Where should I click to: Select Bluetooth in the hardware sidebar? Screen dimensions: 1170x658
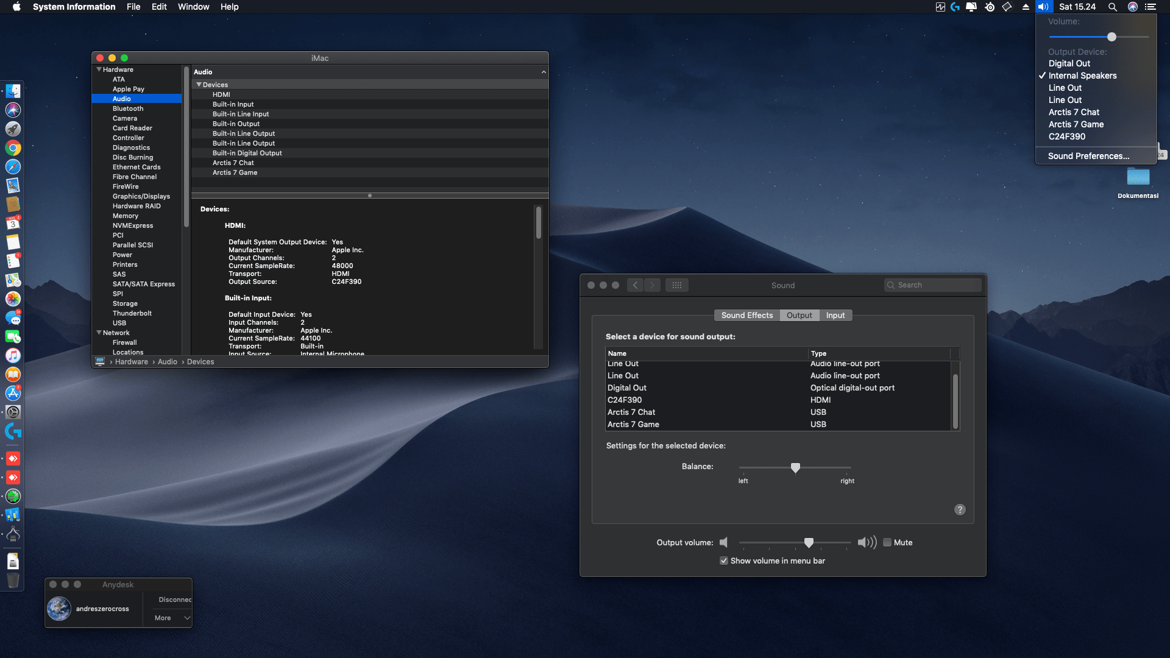128,108
